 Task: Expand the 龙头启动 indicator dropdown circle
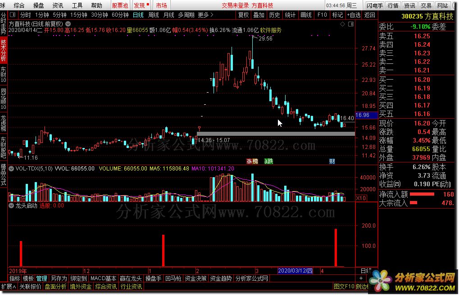coord(11,206)
